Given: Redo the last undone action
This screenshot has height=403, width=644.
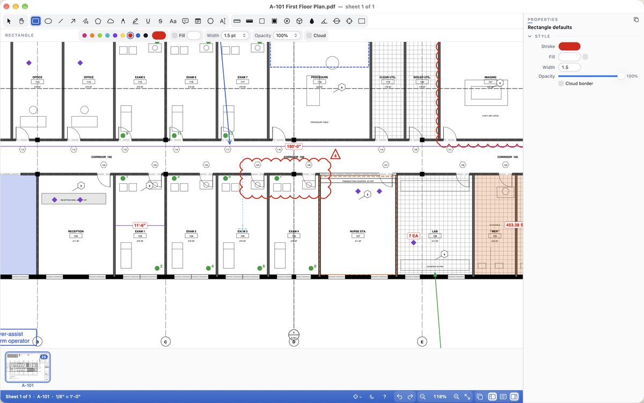Looking at the screenshot, I should 410,397.
